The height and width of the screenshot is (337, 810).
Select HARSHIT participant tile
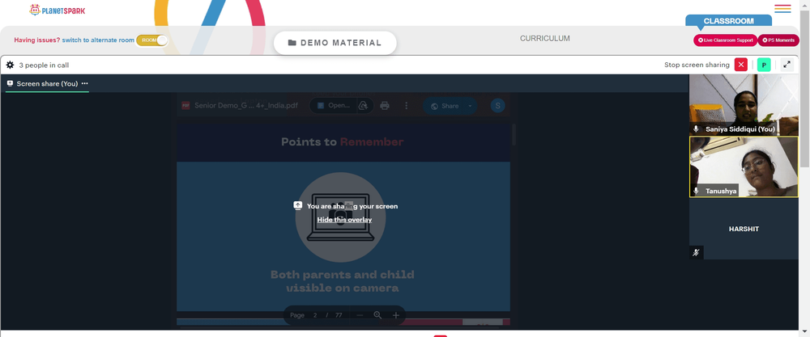[744, 229]
